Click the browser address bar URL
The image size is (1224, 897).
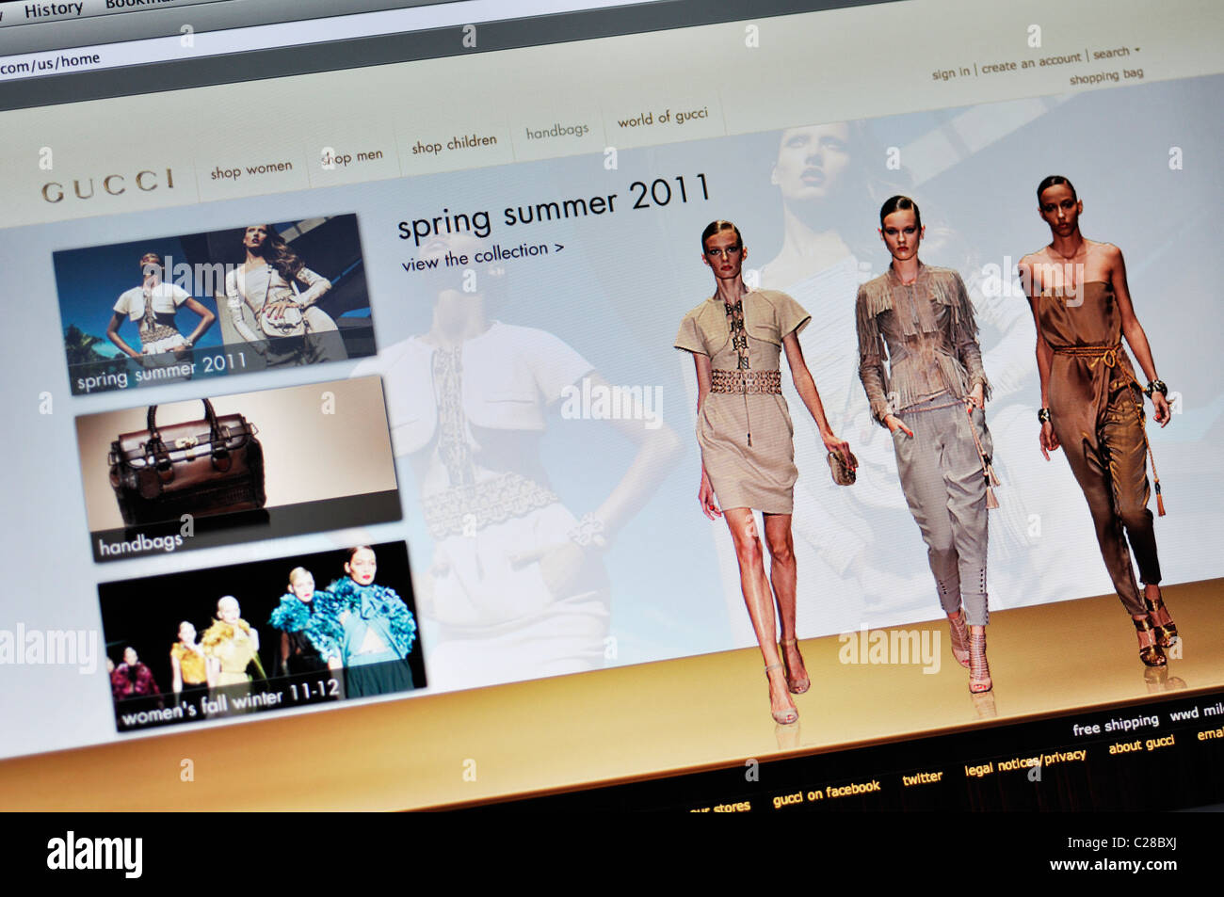[50, 63]
